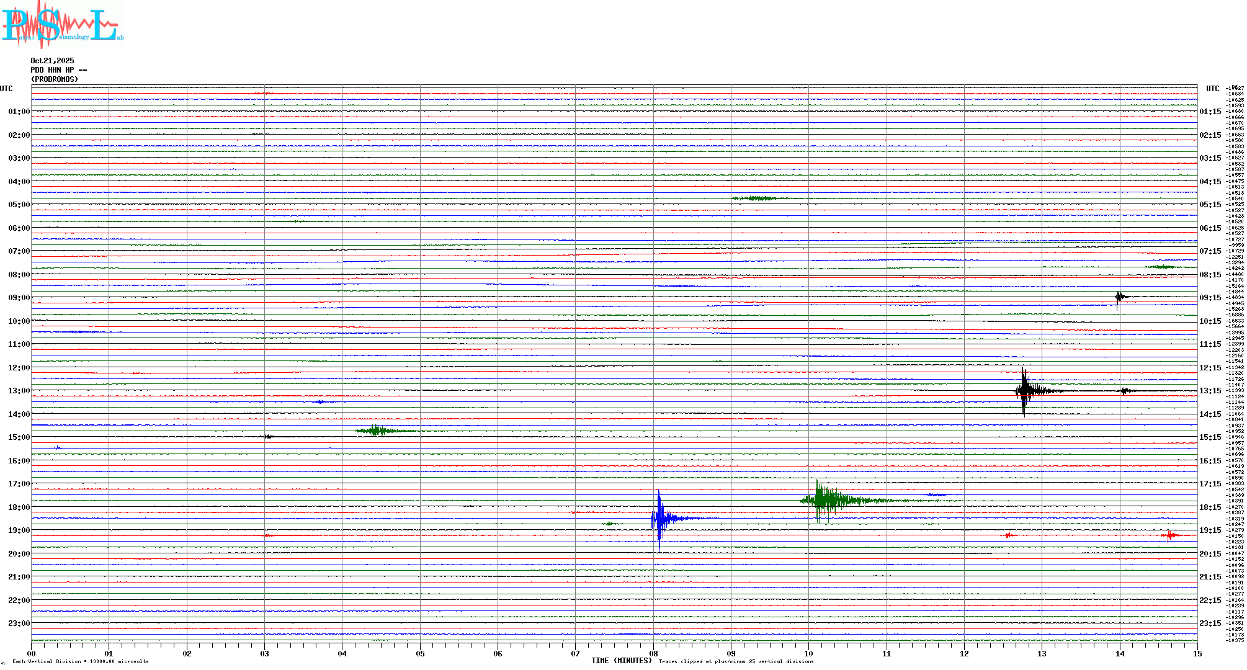Click the 13:00 UTC label on left axis
The image size is (1247, 670).
(19, 391)
